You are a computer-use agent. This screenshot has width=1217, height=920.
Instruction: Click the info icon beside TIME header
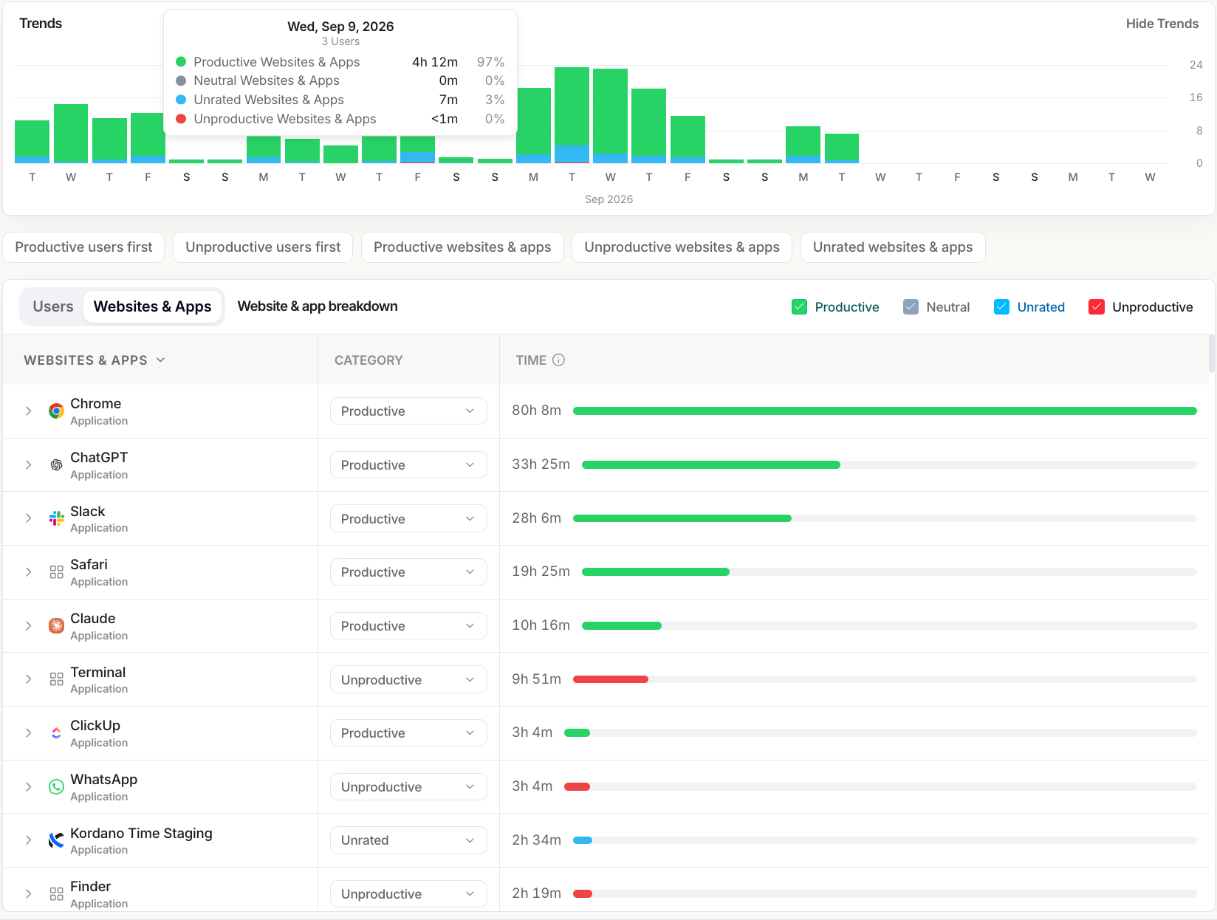pyautogui.click(x=559, y=360)
